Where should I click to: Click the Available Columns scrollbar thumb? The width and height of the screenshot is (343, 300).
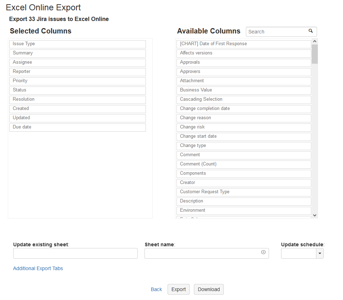tap(315, 54)
